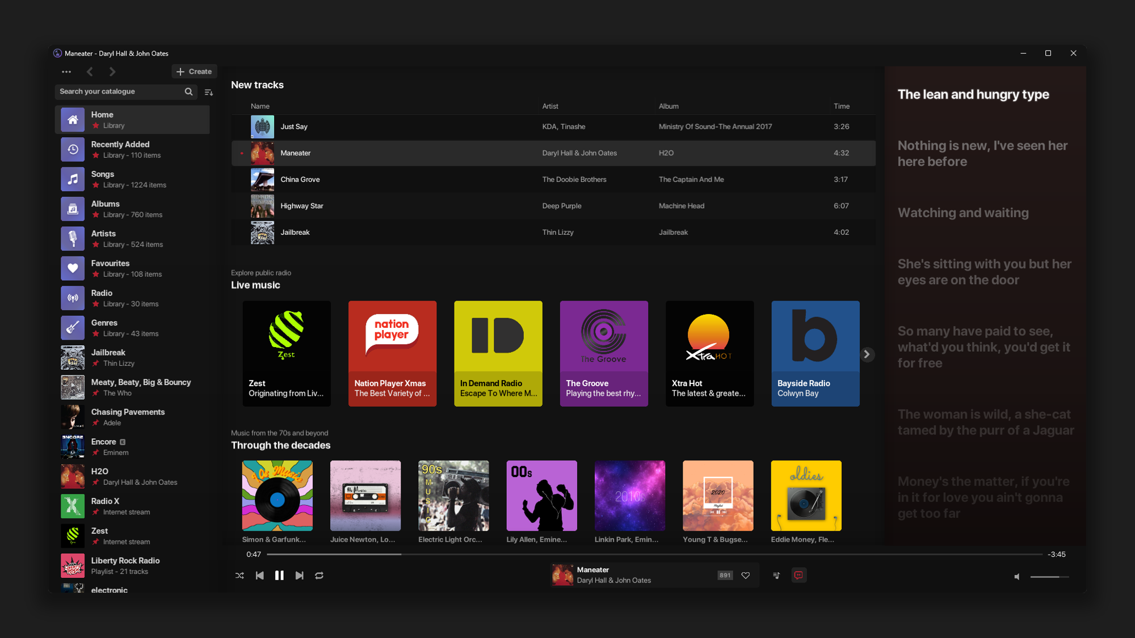The height and width of the screenshot is (638, 1135).
Task: Toggle repeat mode
Action: [320, 575]
